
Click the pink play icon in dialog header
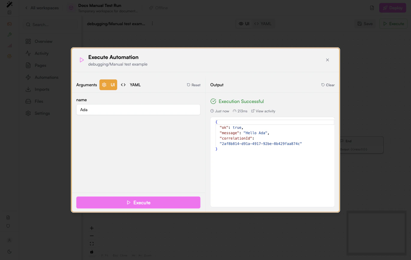(82, 60)
